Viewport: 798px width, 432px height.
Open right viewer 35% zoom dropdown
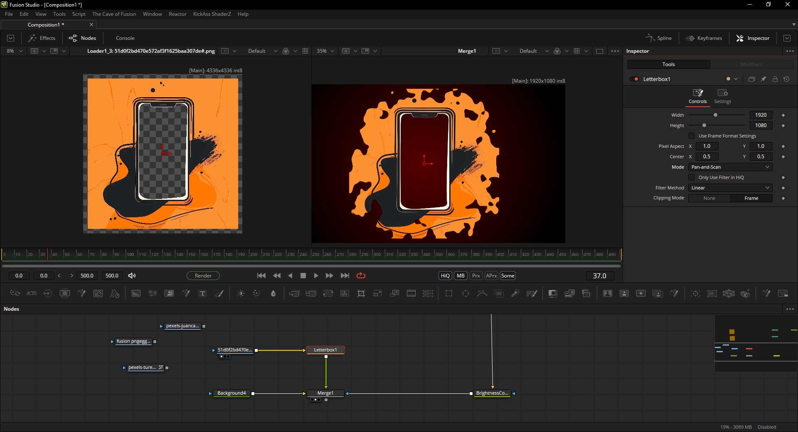point(326,51)
